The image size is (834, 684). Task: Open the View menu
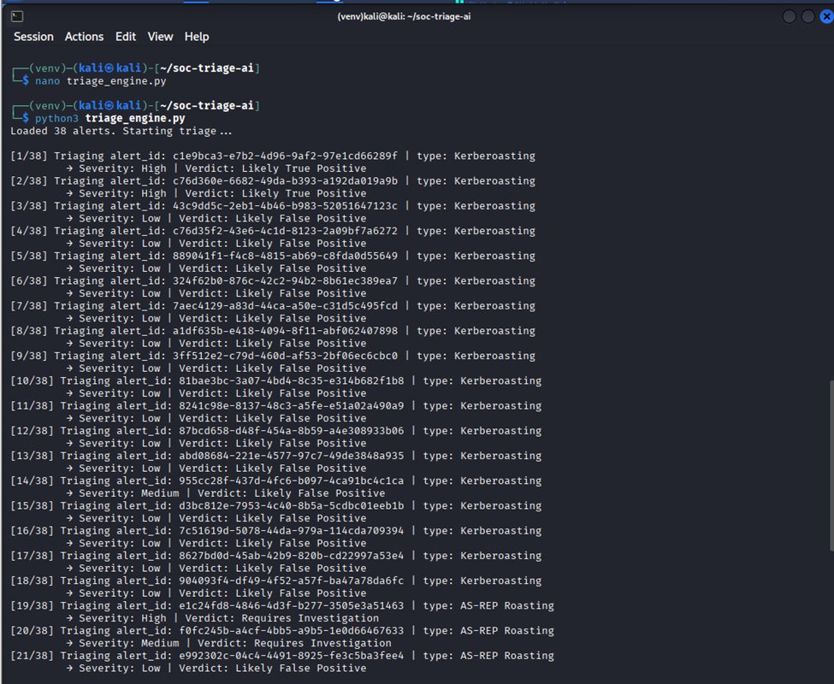(x=160, y=37)
